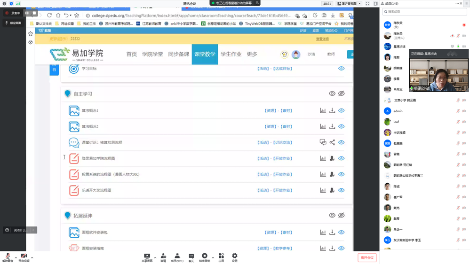Click the 查看详情 link in yellow notice bar
The image size is (470, 264).
(x=322, y=39)
